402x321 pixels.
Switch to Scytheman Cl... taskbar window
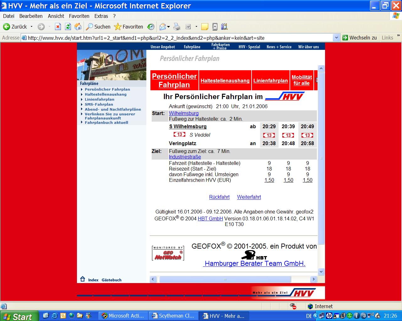(x=173, y=316)
